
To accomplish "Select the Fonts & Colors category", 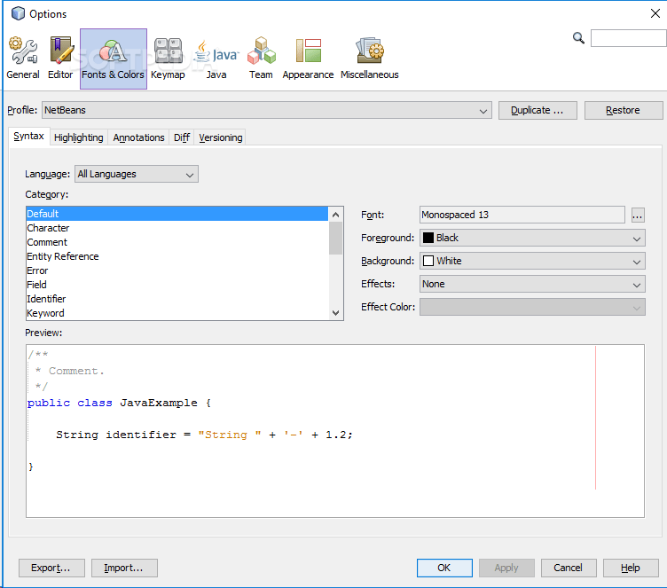I will pyautogui.click(x=114, y=59).
